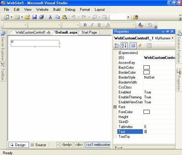Open the Format menu

pos(85,9)
